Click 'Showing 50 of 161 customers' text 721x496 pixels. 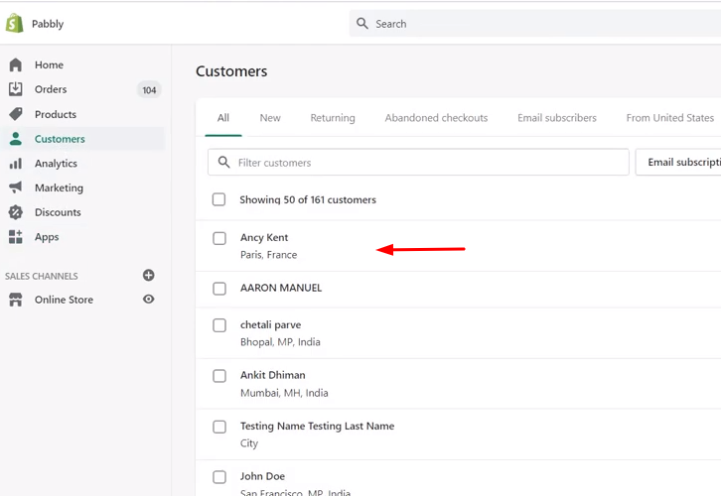click(x=308, y=199)
